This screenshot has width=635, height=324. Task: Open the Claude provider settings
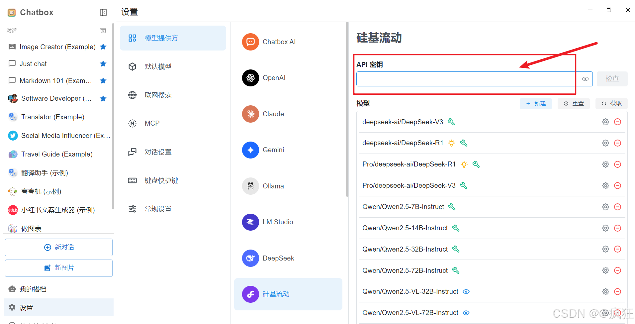[x=250, y=114]
